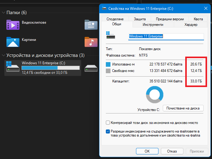Click the Приложи button

click(x=197, y=151)
